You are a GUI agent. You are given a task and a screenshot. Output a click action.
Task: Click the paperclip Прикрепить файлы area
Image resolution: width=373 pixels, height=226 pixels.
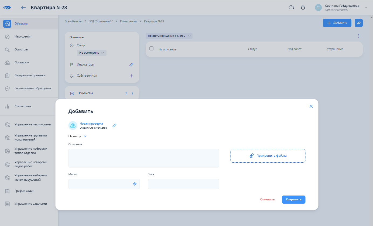point(268,156)
